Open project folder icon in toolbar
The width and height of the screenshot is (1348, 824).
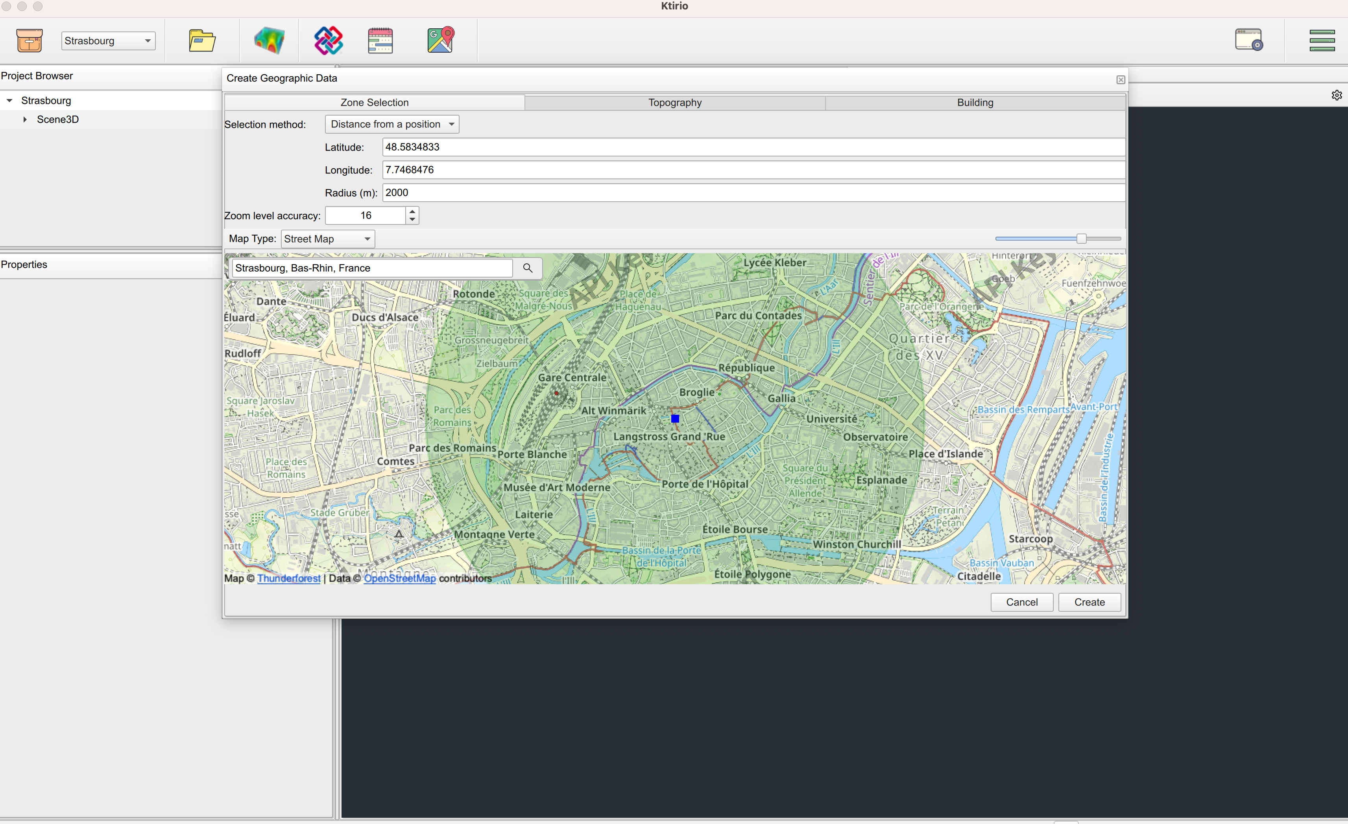202,40
